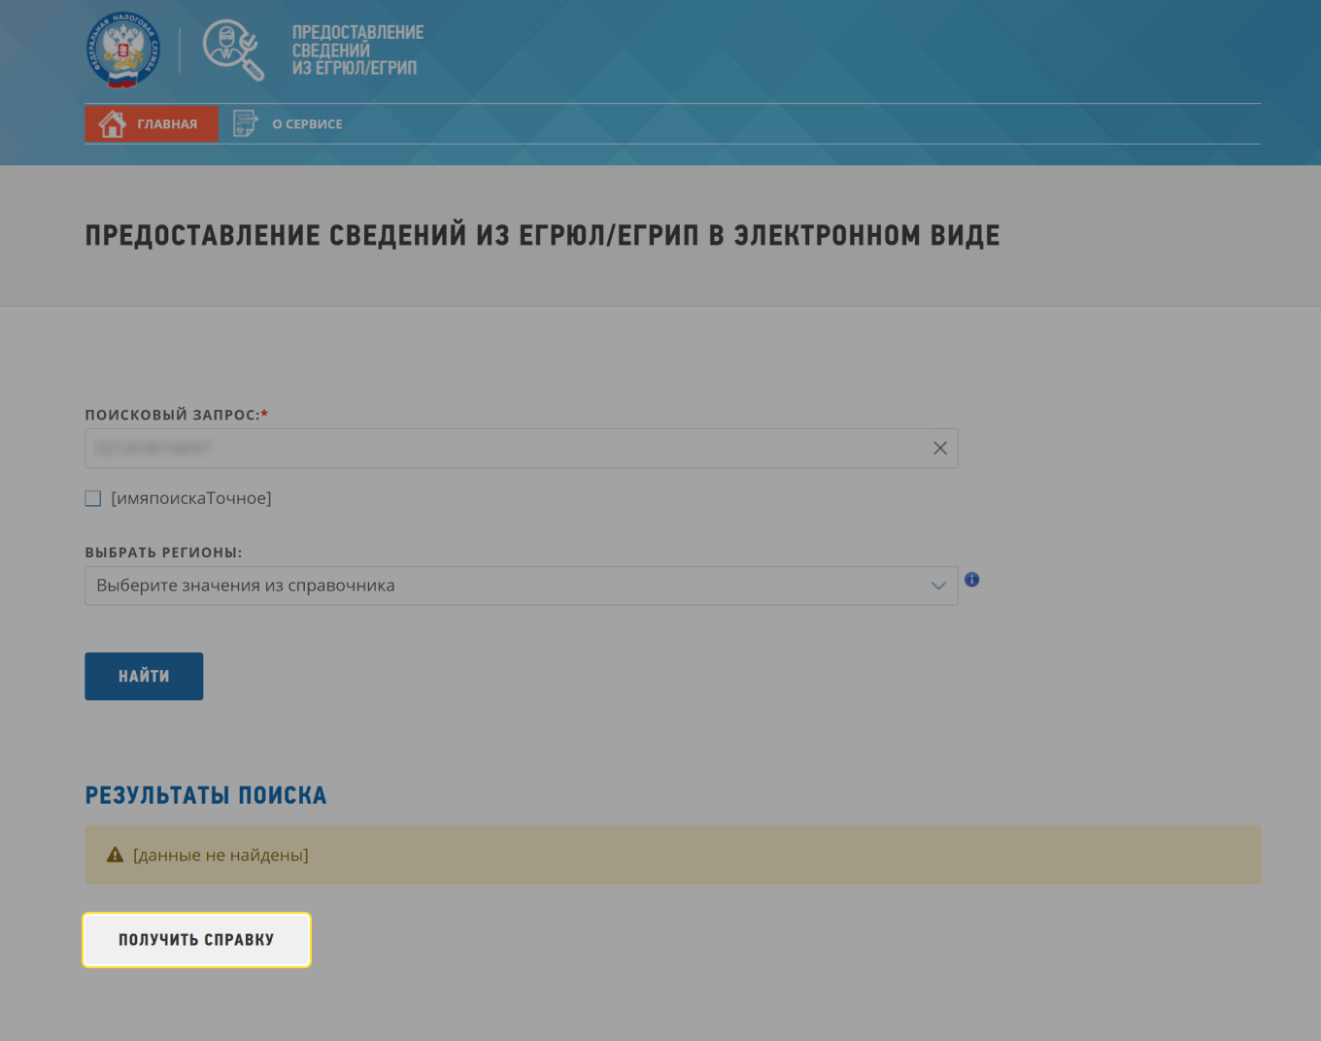Select the ГЛАВНАЯ navigation tab
1321x1041 pixels.
(x=152, y=123)
